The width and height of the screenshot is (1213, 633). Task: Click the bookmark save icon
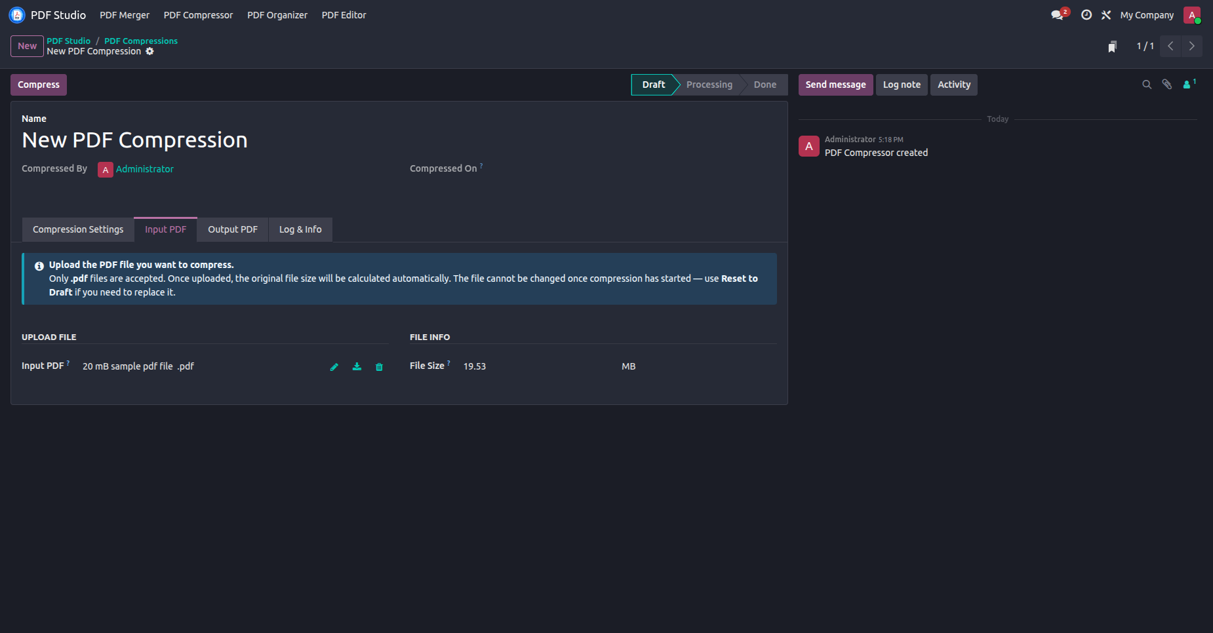tap(1112, 47)
